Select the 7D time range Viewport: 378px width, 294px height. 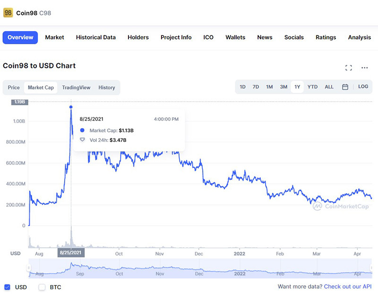[x=256, y=87]
